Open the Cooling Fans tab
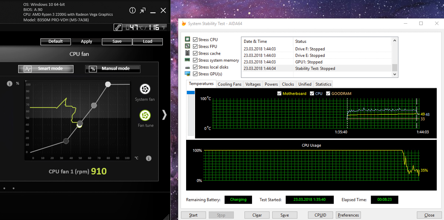444x220 pixels. (x=229, y=84)
